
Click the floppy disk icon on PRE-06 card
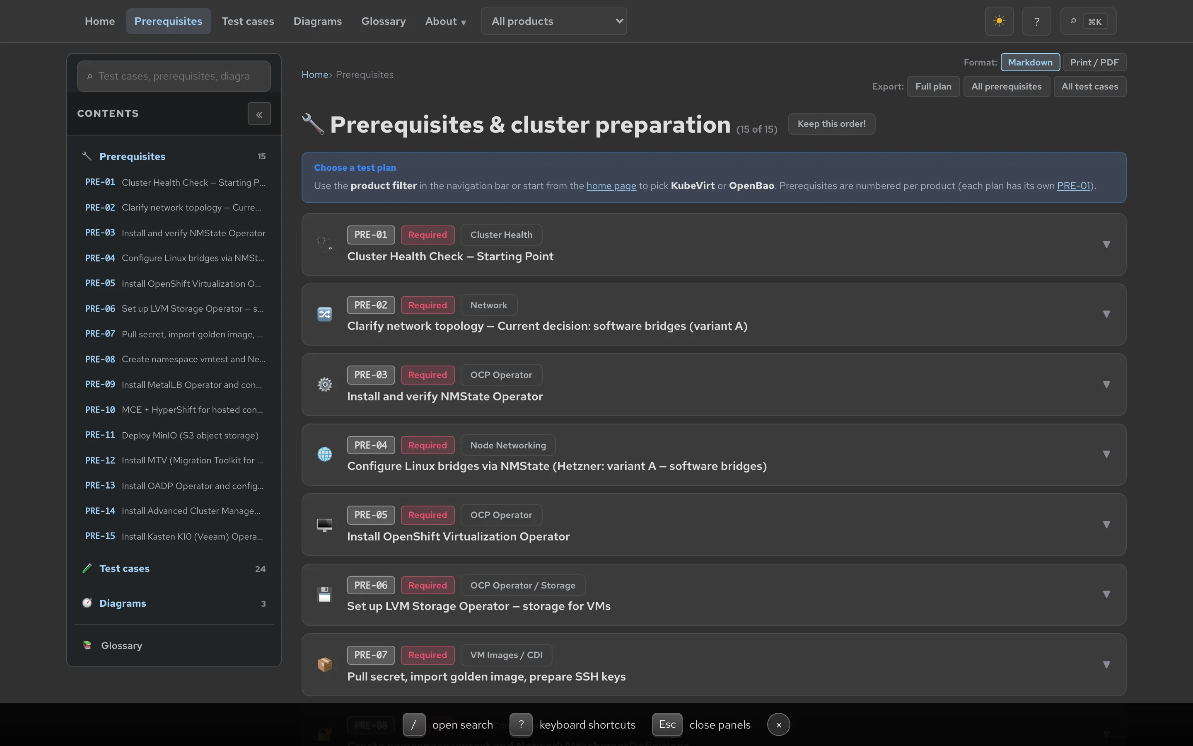coord(324,594)
